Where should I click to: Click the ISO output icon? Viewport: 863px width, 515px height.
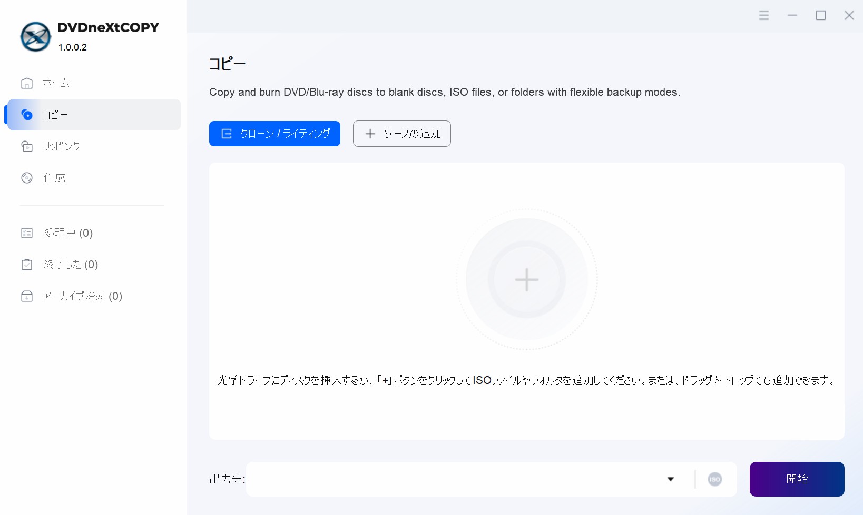click(x=715, y=479)
